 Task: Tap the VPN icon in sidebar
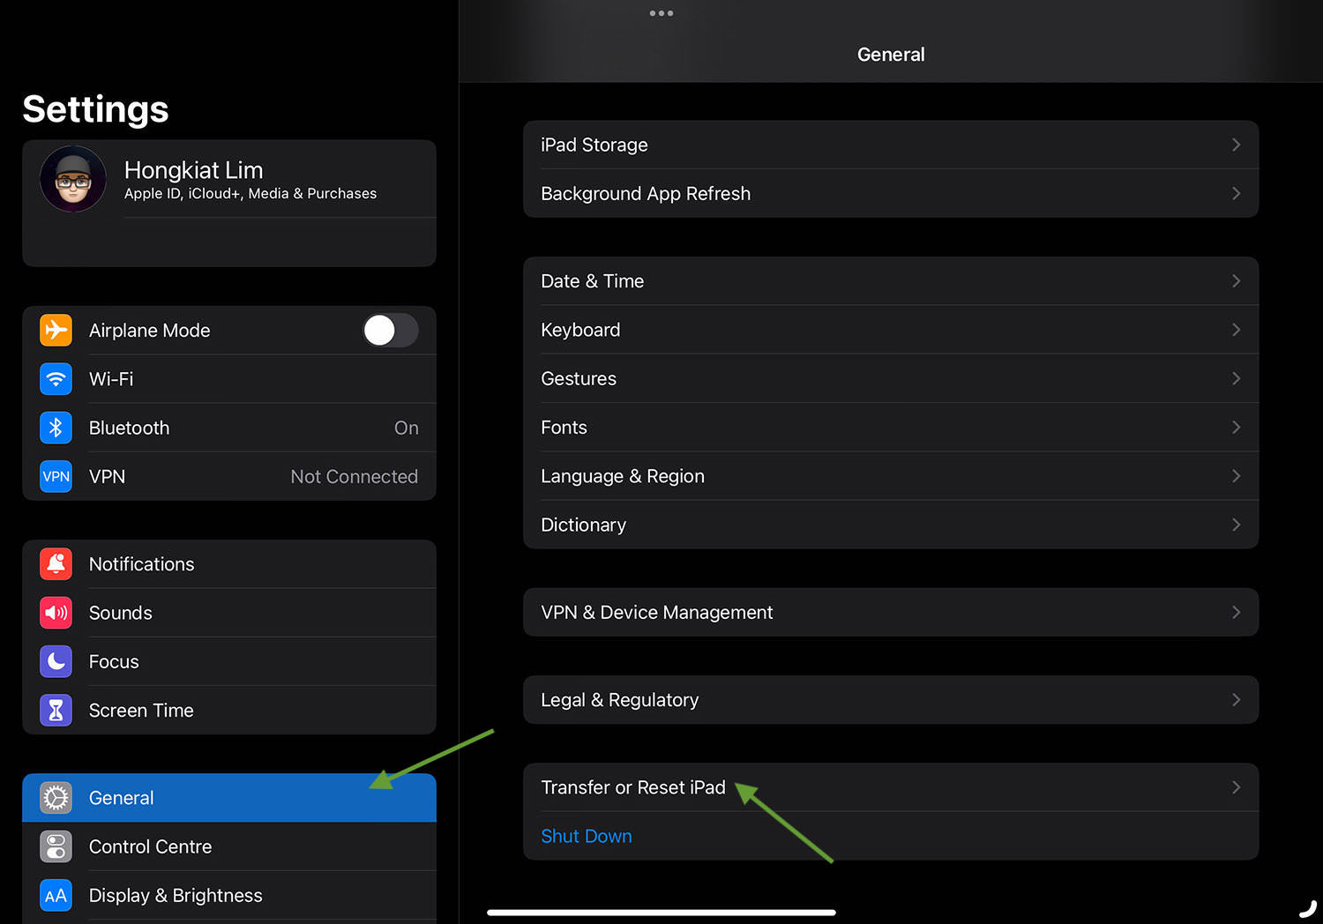(x=56, y=476)
